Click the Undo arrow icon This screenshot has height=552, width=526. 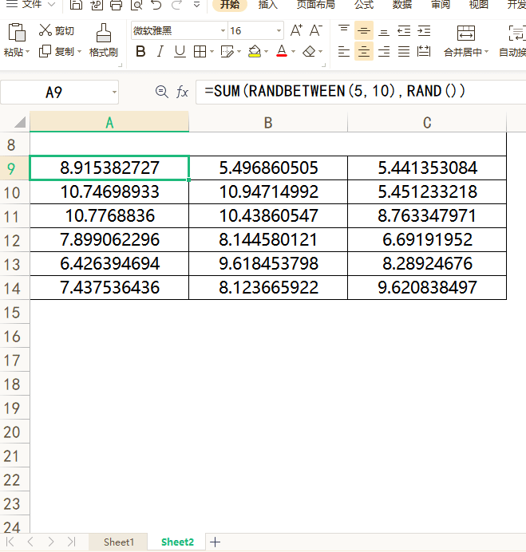tap(156, 5)
